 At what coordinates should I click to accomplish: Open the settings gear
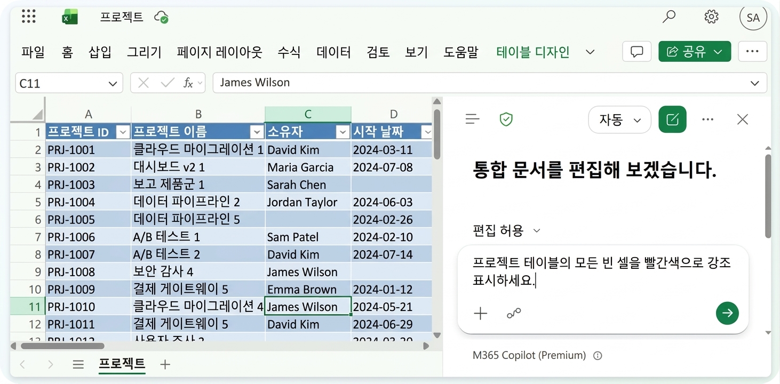711,17
